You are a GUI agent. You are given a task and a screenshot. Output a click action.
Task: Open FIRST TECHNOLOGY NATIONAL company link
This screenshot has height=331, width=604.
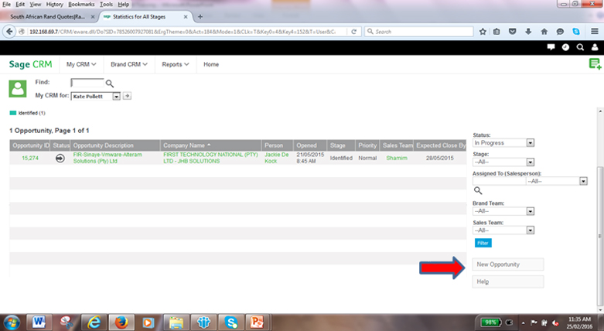click(x=210, y=158)
